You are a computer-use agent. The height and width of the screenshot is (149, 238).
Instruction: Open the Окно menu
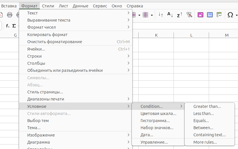tap(117, 6)
